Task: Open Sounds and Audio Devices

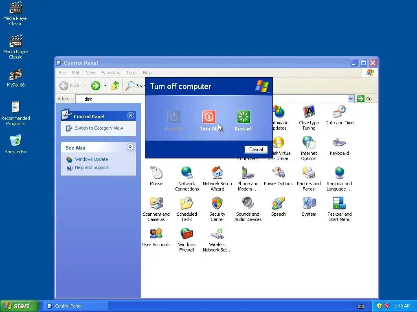Action: pos(248,209)
